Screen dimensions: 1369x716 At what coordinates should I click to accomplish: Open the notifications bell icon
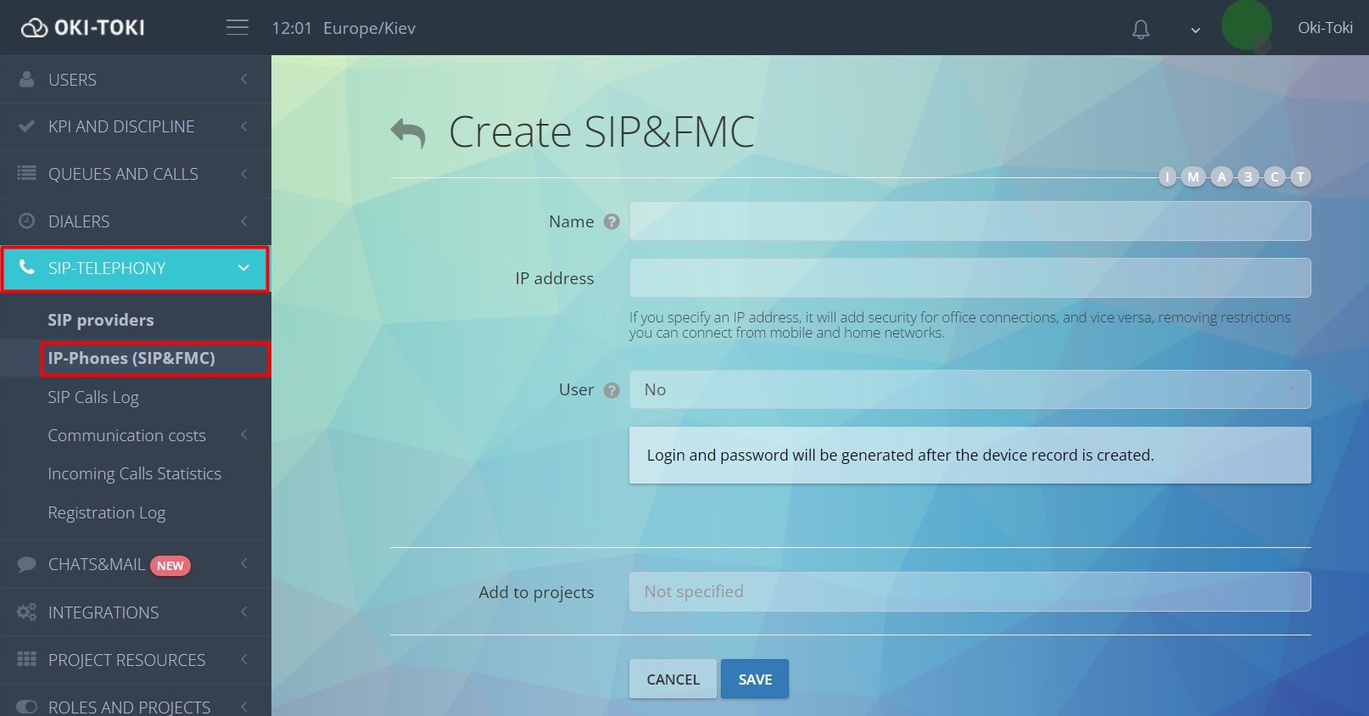(1141, 30)
